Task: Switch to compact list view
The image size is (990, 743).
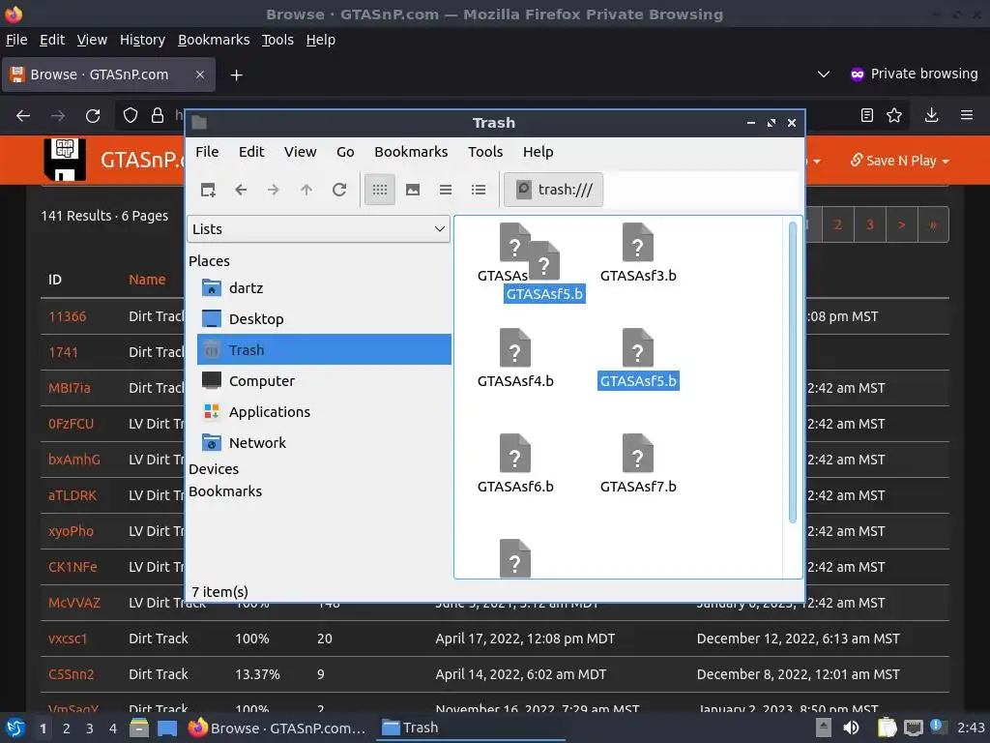Action: click(x=445, y=190)
